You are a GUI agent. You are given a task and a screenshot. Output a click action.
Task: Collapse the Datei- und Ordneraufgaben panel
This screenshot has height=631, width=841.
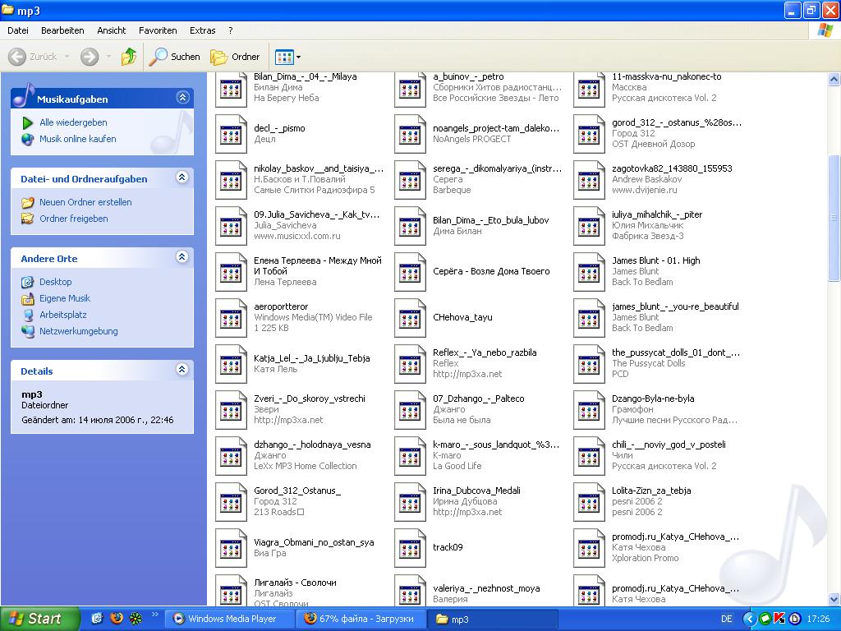(182, 177)
